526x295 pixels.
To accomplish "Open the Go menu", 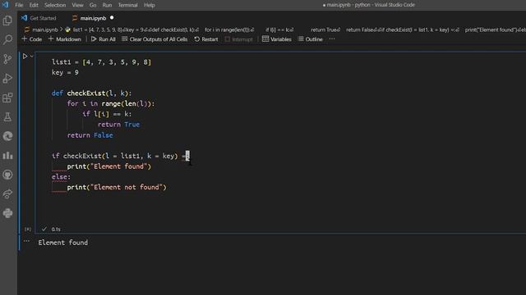I will click(x=93, y=5).
